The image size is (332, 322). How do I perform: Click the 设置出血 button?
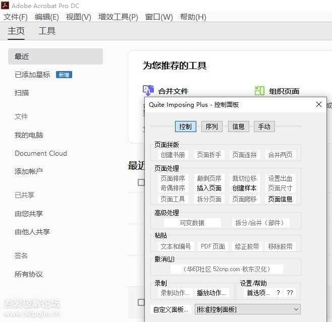[280, 178]
